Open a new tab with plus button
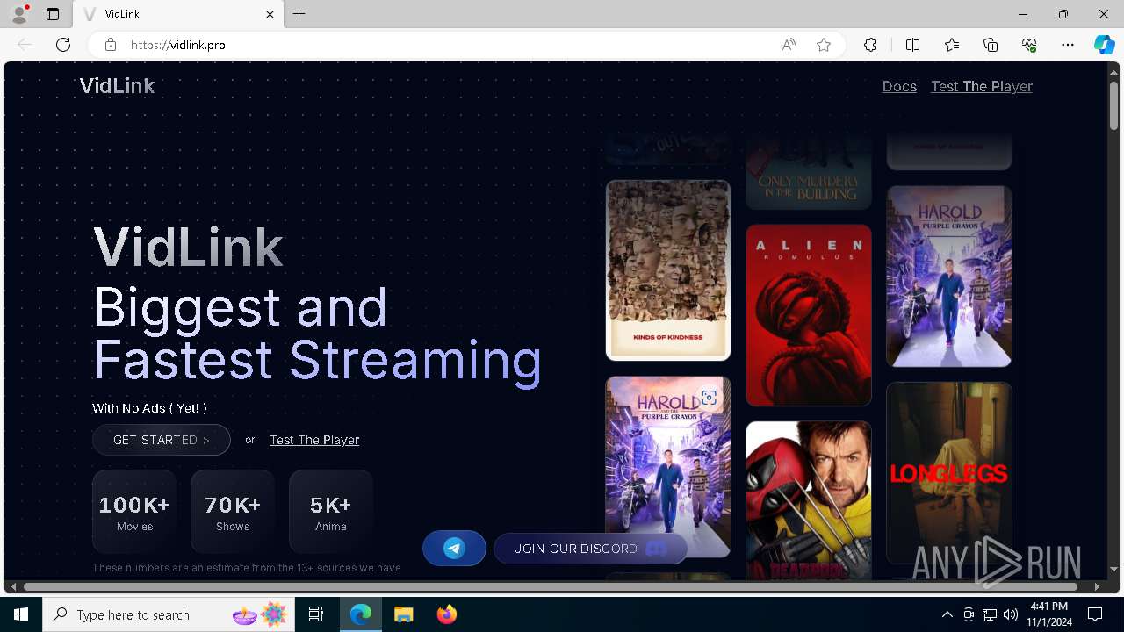1124x632 pixels. pyautogui.click(x=299, y=14)
